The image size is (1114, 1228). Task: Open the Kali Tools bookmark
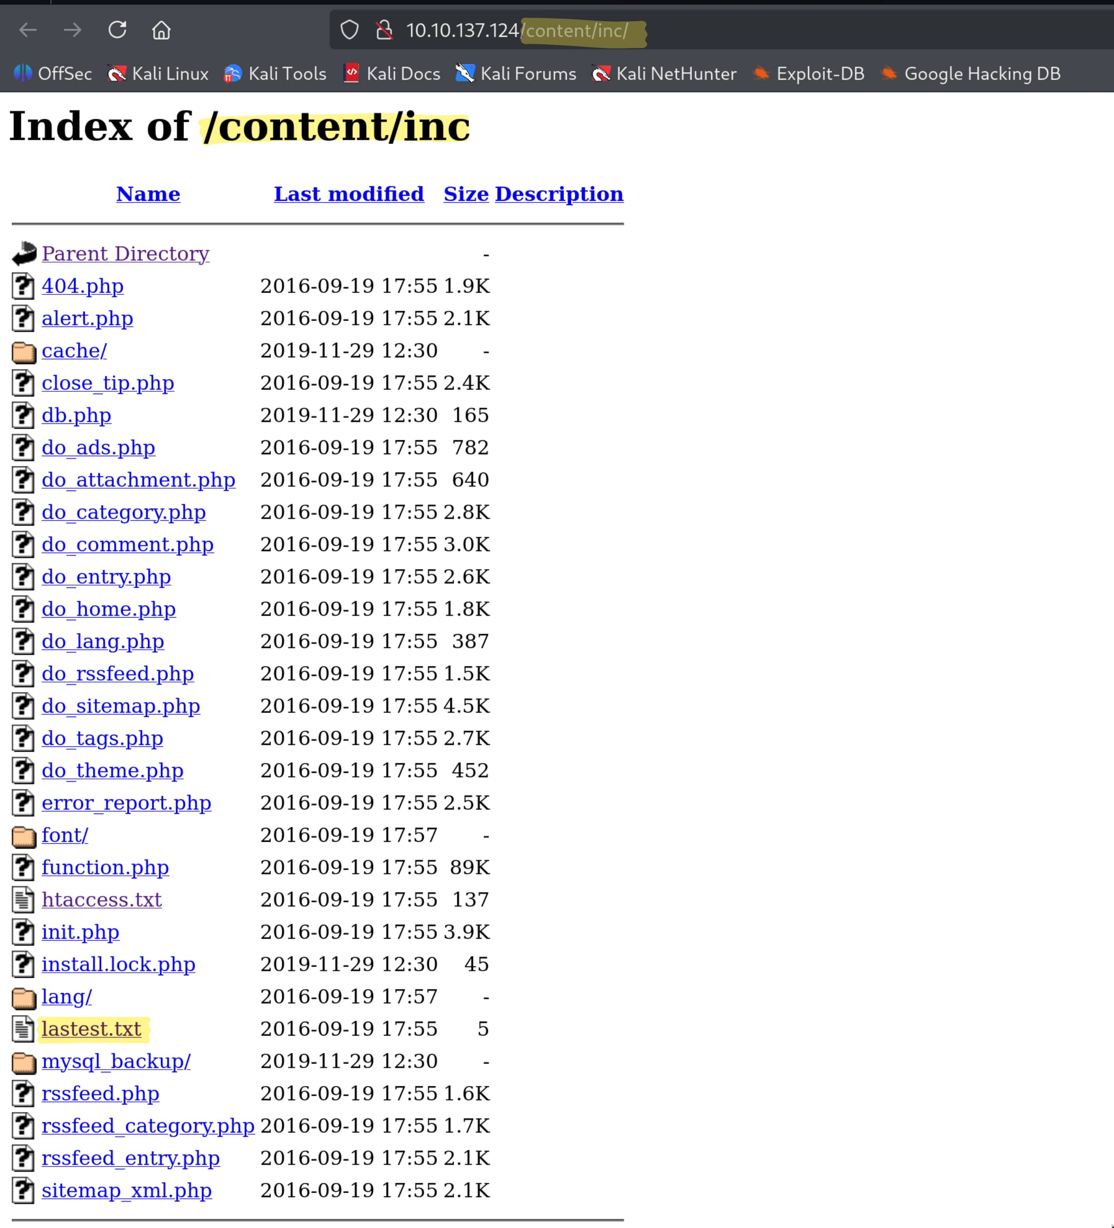click(x=275, y=74)
